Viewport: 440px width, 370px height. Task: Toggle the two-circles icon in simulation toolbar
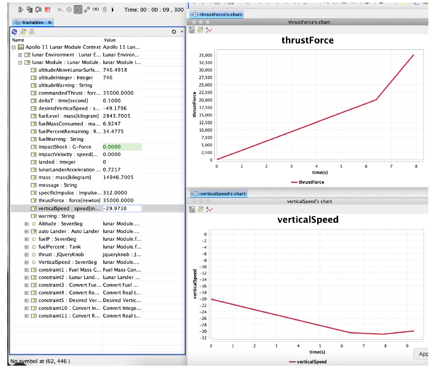[x=87, y=10]
